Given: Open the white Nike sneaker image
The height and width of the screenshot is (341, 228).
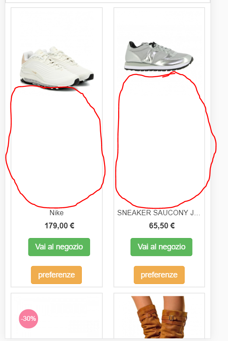Looking at the screenshot, I should [57, 68].
